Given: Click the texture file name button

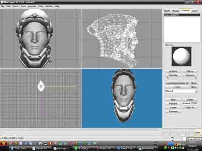Looking at the screenshot, I should [x=177, y=83].
